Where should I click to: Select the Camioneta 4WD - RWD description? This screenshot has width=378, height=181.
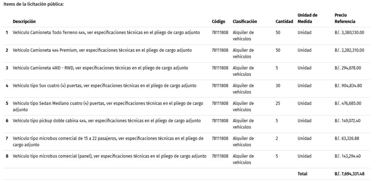[100, 68]
